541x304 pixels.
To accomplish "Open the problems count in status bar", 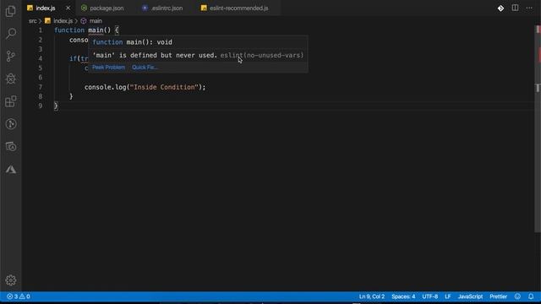I will click(19, 296).
